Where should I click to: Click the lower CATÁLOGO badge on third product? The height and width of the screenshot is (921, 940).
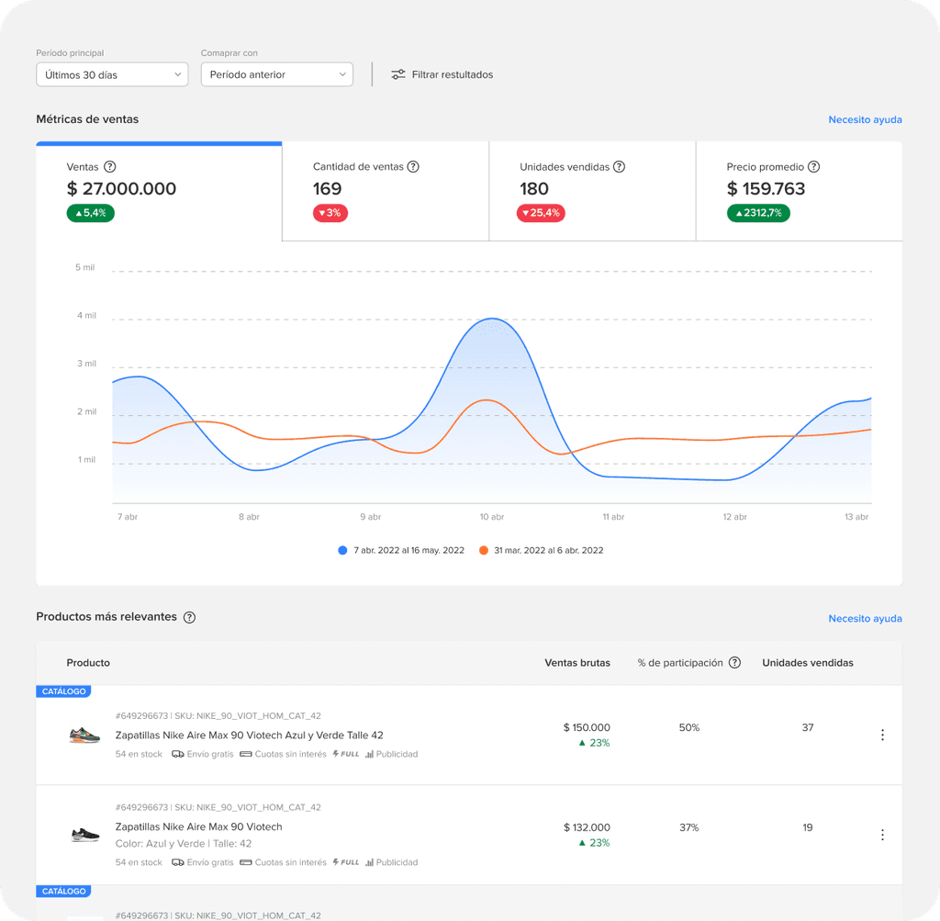click(x=63, y=891)
